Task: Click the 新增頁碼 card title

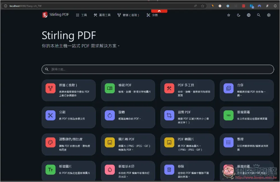Action: (243, 112)
